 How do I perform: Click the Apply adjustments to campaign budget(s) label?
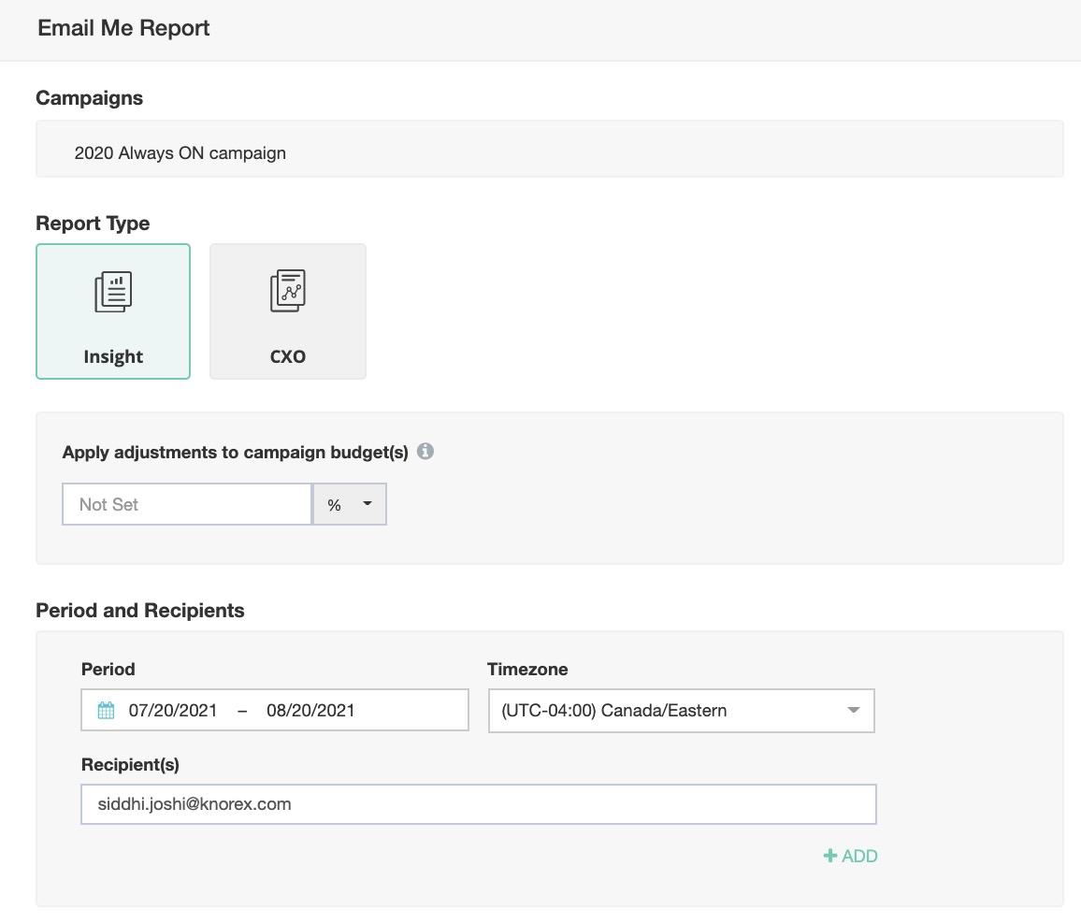(x=235, y=453)
